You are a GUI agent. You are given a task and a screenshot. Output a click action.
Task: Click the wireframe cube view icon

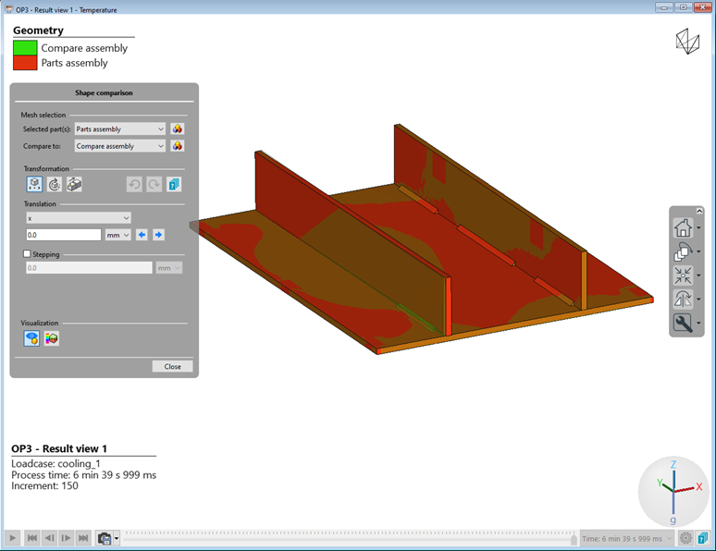[687, 42]
